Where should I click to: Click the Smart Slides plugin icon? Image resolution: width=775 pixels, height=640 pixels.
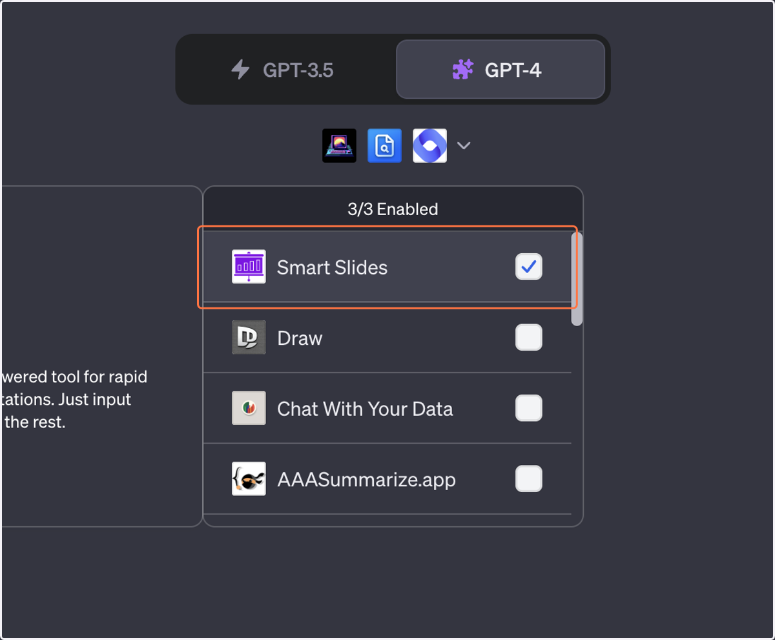249,267
